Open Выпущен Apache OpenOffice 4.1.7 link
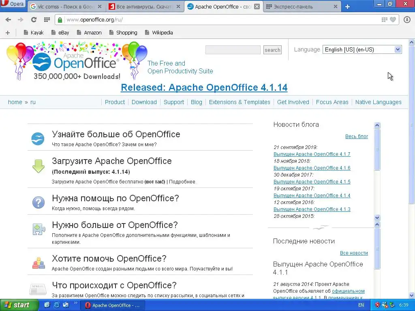Image resolution: width=415 pixels, height=311 pixels. (x=312, y=154)
